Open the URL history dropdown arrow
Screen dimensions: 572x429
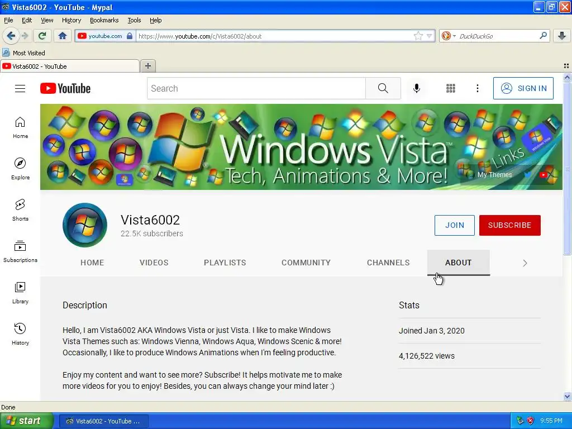[430, 36]
